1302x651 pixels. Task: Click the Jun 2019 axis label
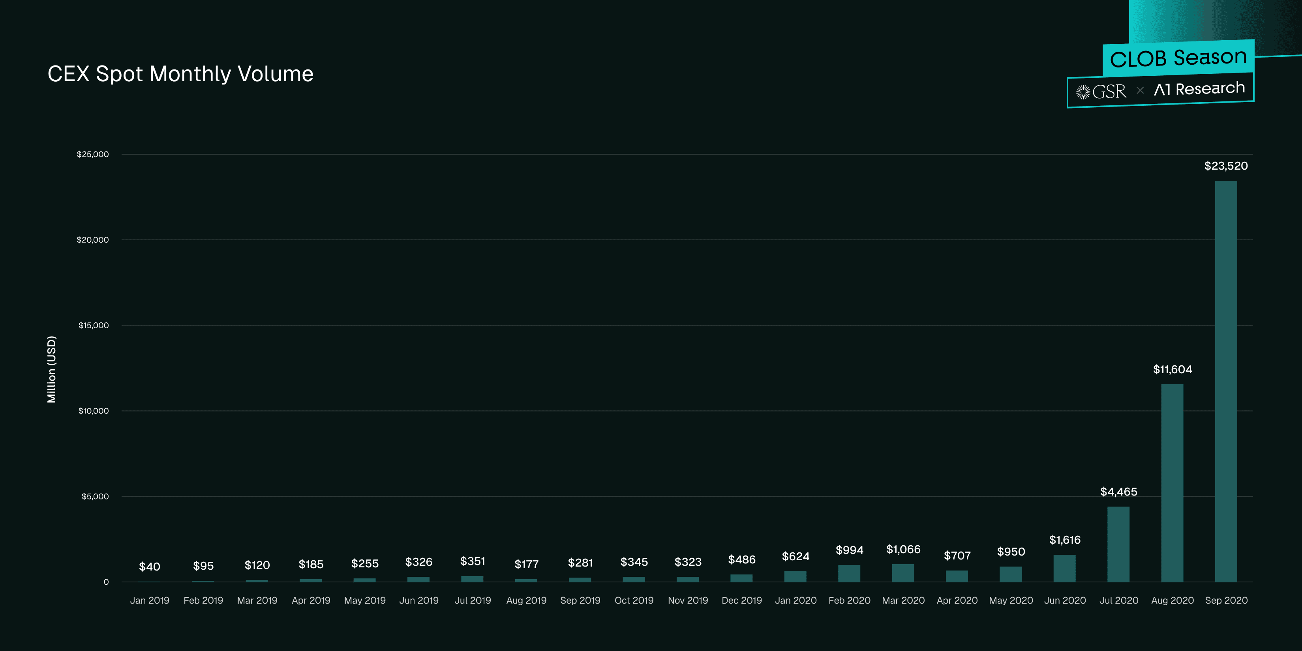418,600
